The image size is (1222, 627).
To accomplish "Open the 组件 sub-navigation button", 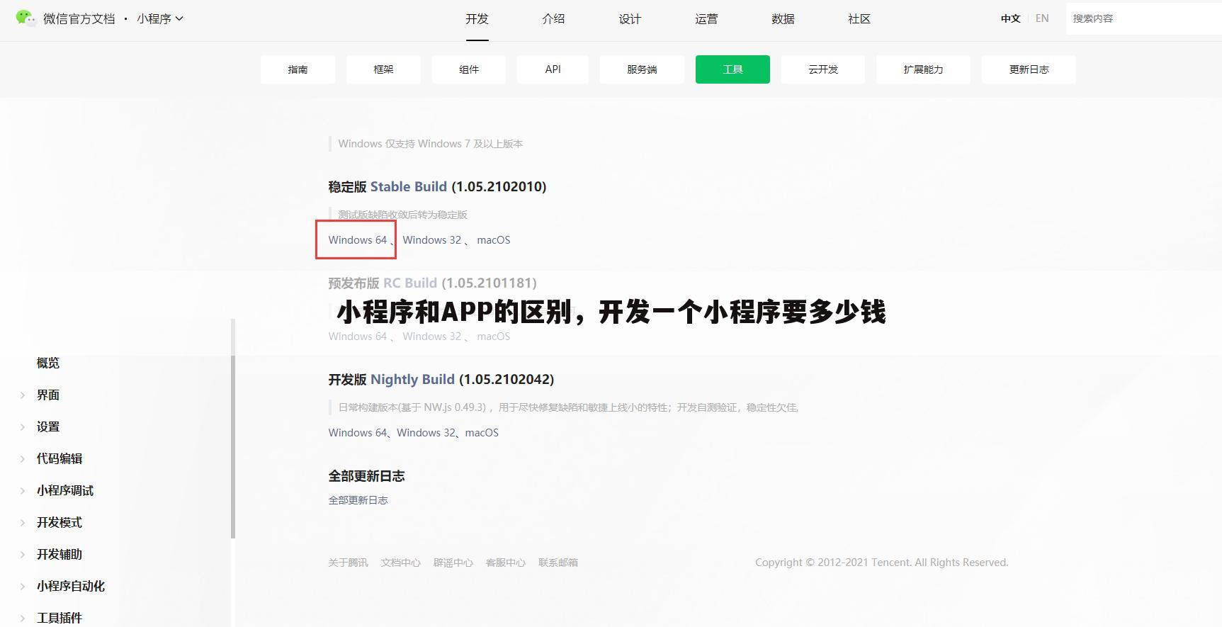I will 469,69.
